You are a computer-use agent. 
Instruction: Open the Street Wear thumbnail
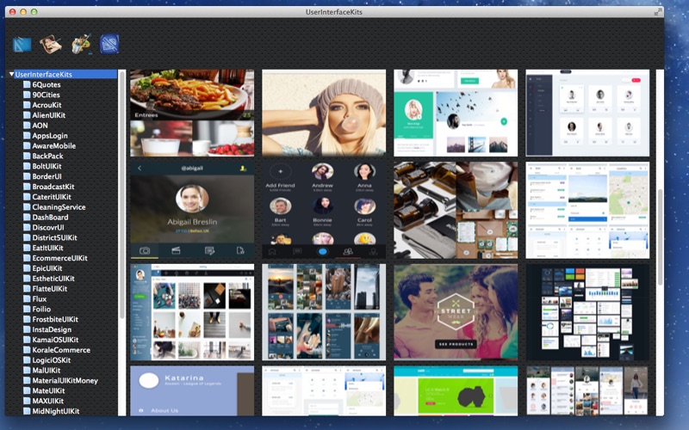click(x=456, y=312)
